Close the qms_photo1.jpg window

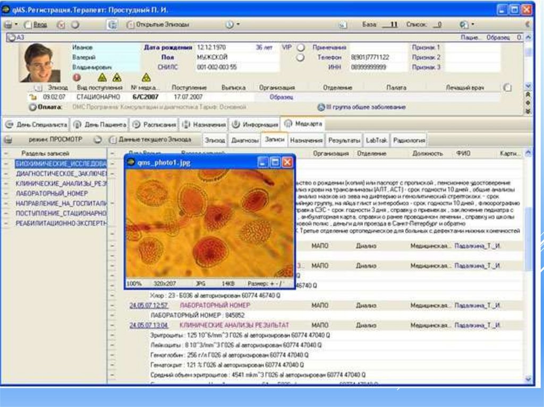pyautogui.click(x=287, y=162)
